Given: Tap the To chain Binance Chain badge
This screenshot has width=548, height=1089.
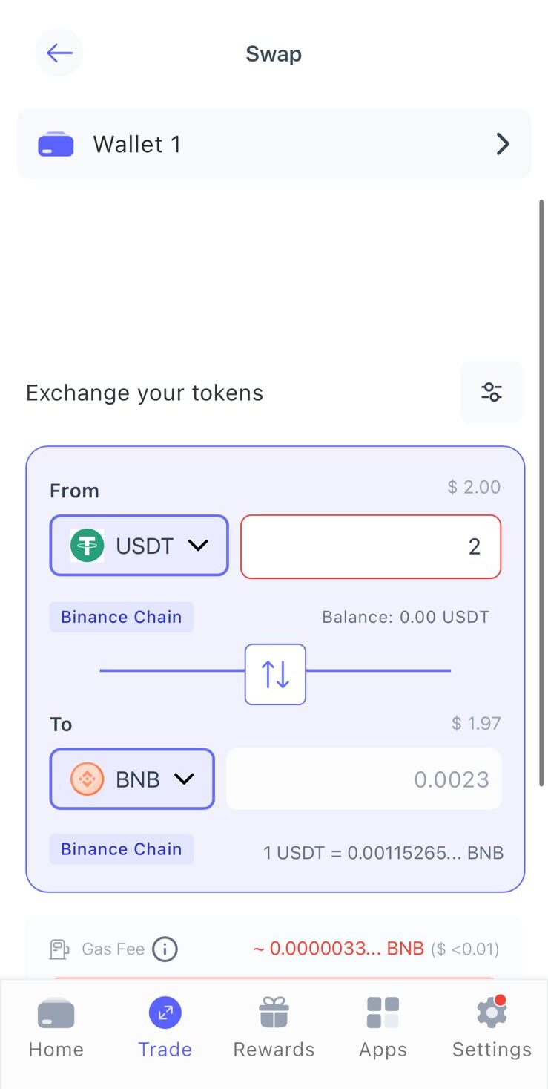Looking at the screenshot, I should point(122,849).
